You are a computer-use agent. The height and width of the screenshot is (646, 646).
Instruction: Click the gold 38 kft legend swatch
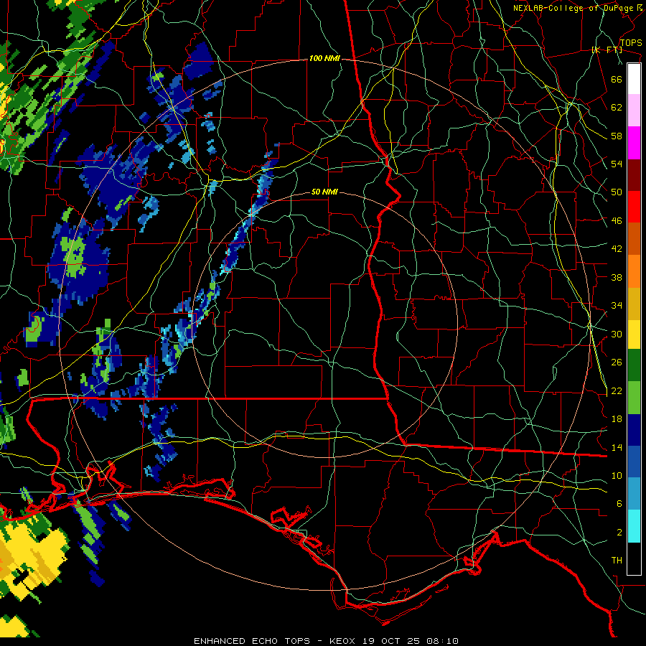click(634, 304)
